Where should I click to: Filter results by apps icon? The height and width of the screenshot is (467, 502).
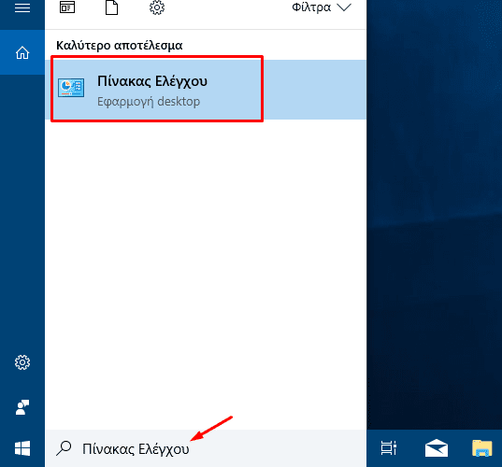point(67,7)
